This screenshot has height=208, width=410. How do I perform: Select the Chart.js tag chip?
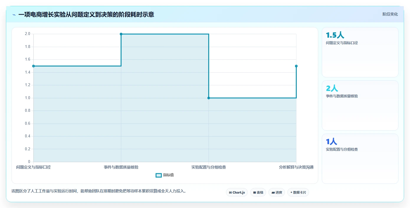(237, 192)
